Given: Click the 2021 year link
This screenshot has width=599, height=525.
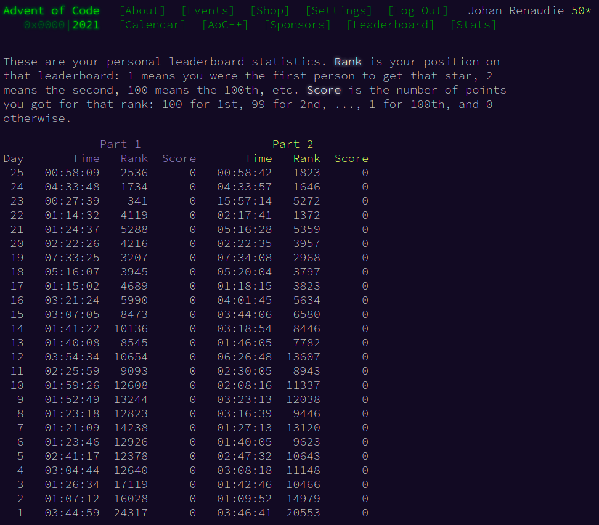Looking at the screenshot, I should pyautogui.click(x=86, y=25).
